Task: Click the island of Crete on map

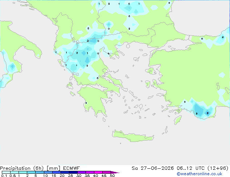Action: pos(133,136)
